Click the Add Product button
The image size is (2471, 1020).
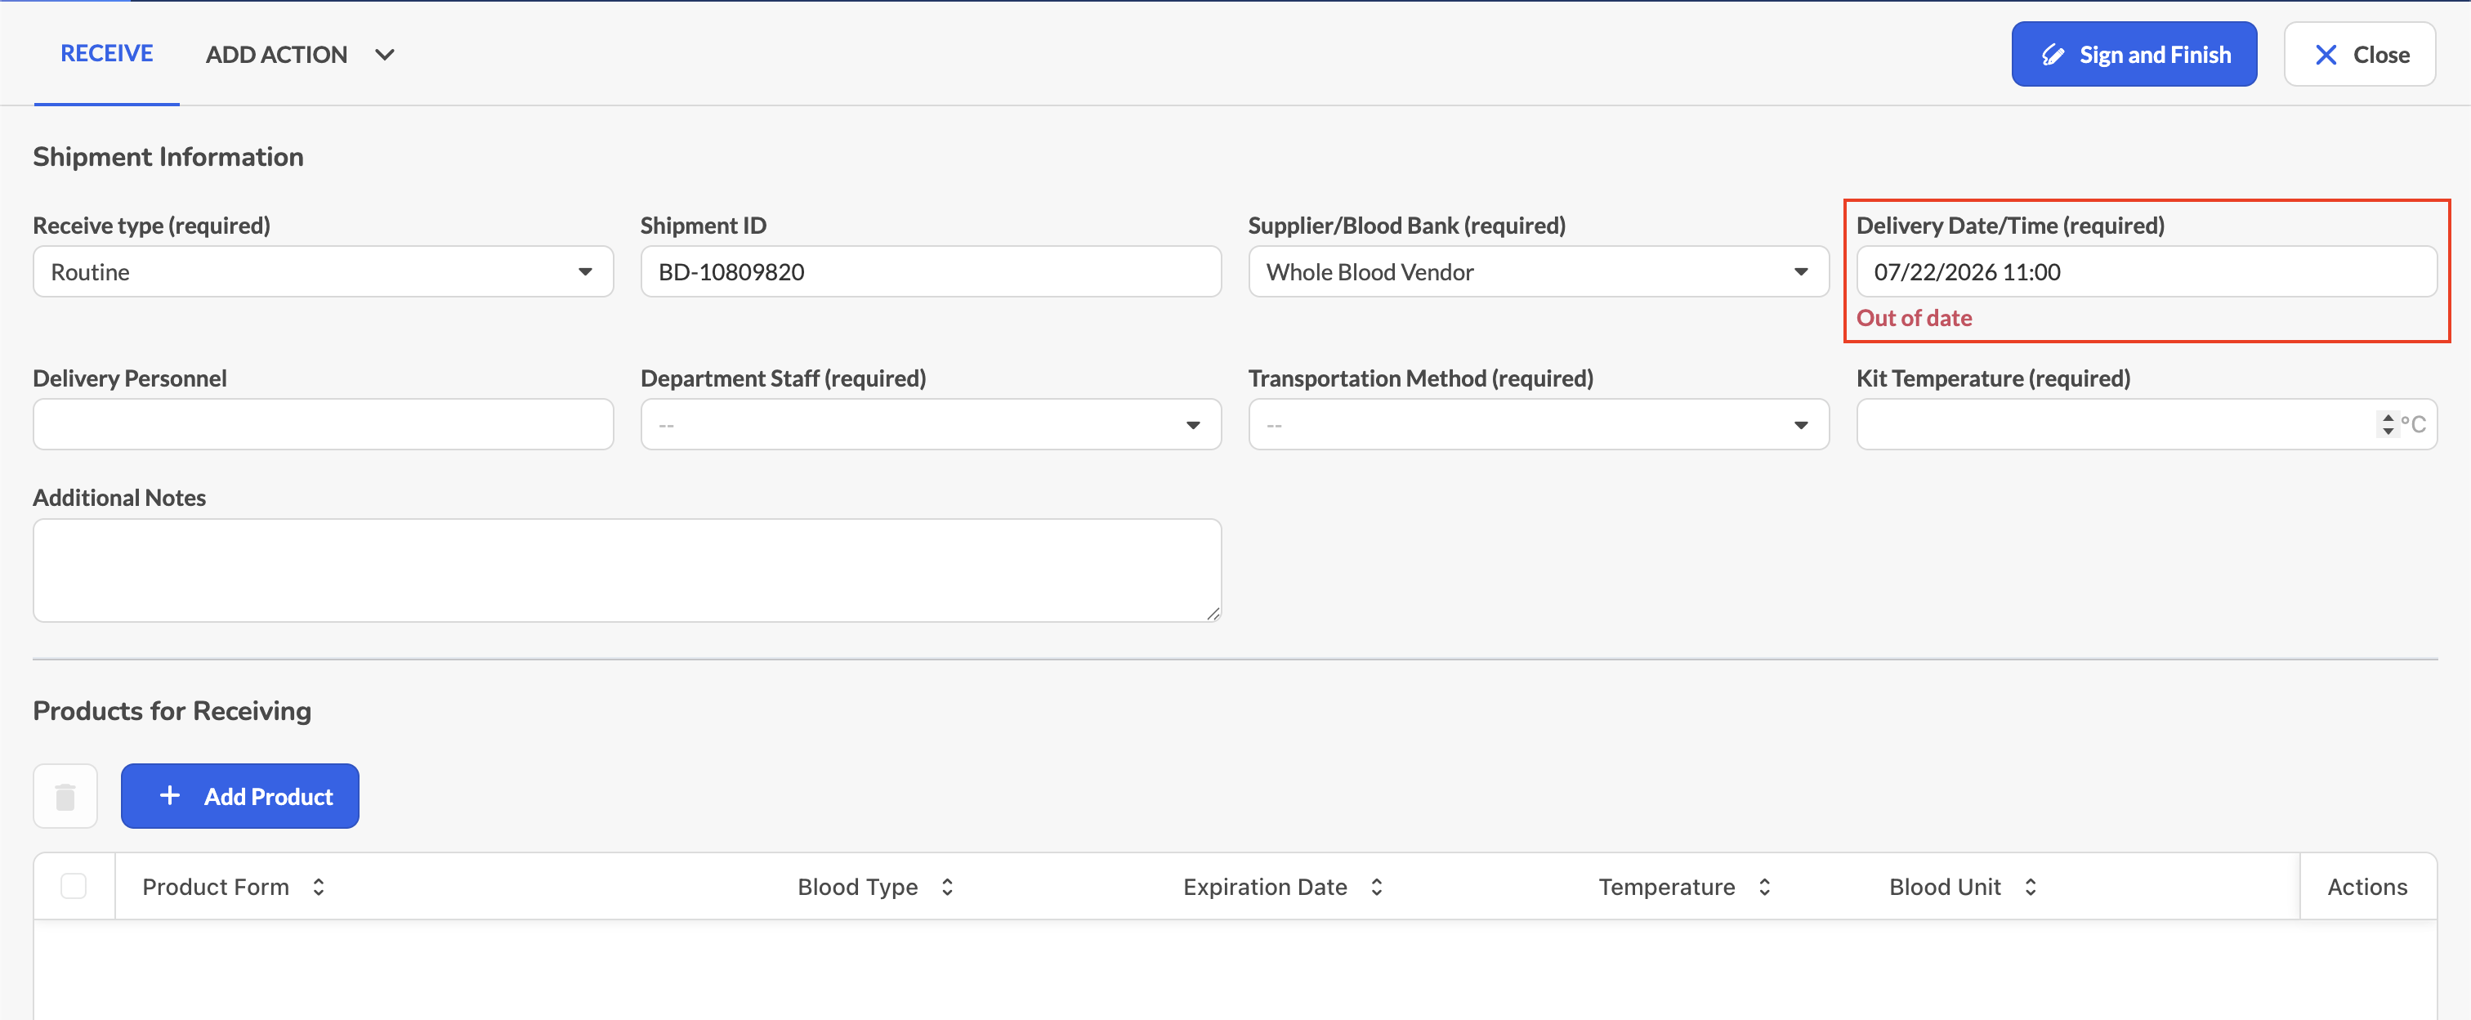239,795
